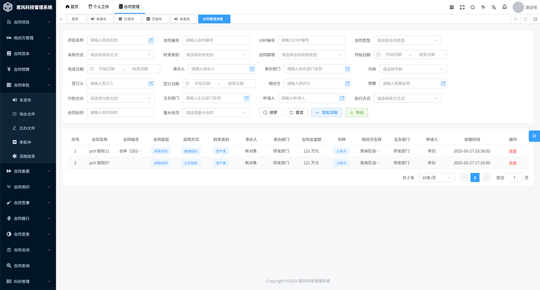The width and height of the screenshot is (540, 290).
Task: Focus the 合同编号 input field
Action: 216,41
